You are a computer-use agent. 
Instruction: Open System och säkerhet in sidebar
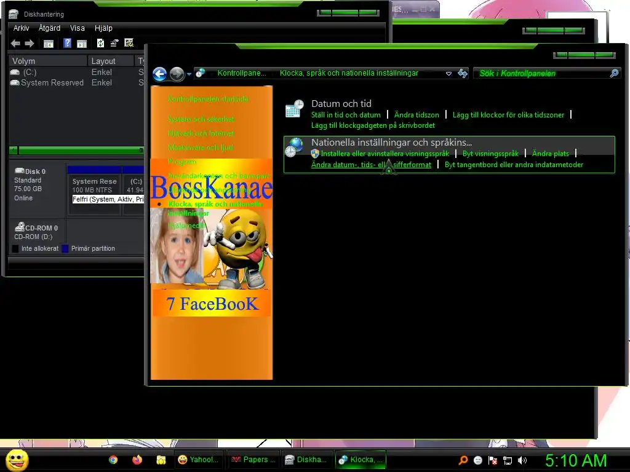201,119
